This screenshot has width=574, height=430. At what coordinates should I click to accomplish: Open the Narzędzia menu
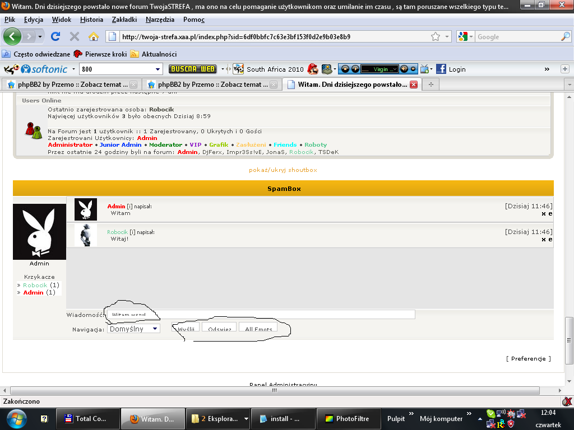tap(160, 20)
